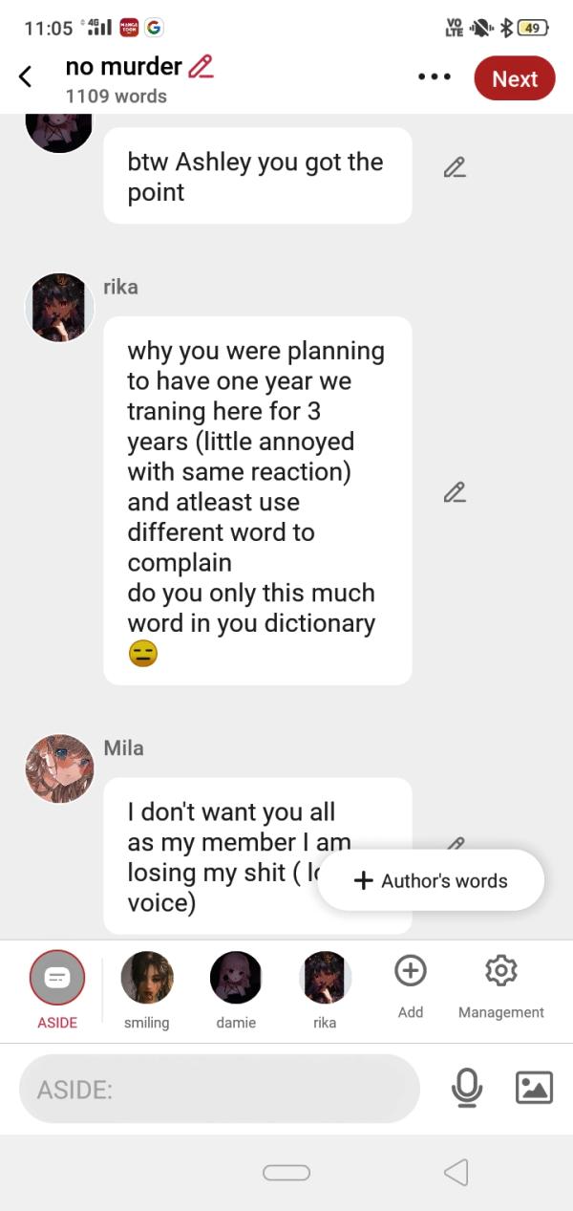Edit the story title pencil icon

click(x=201, y=67)
